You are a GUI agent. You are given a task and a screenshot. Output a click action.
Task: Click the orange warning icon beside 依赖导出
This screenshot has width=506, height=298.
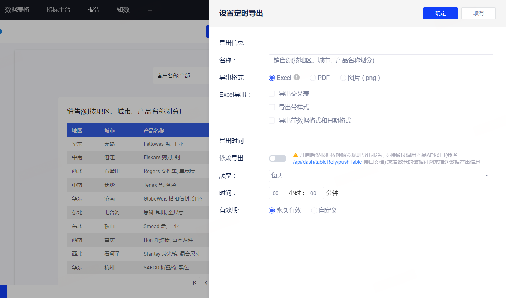click(x=296, y=155)
